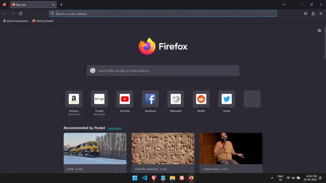Click the Google logo in search box

[93, 71]
